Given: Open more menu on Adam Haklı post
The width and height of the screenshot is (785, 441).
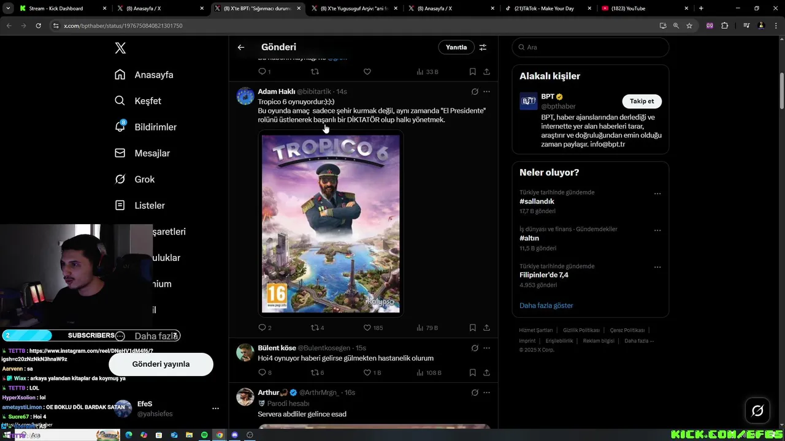Looking at the screenshot, I should coord(486,91).
